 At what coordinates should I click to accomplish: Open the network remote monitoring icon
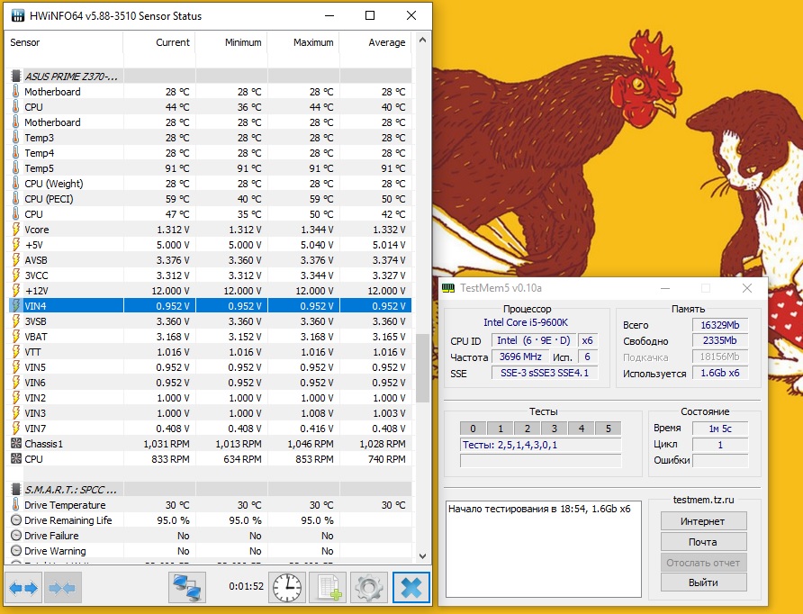coord(187,587)
